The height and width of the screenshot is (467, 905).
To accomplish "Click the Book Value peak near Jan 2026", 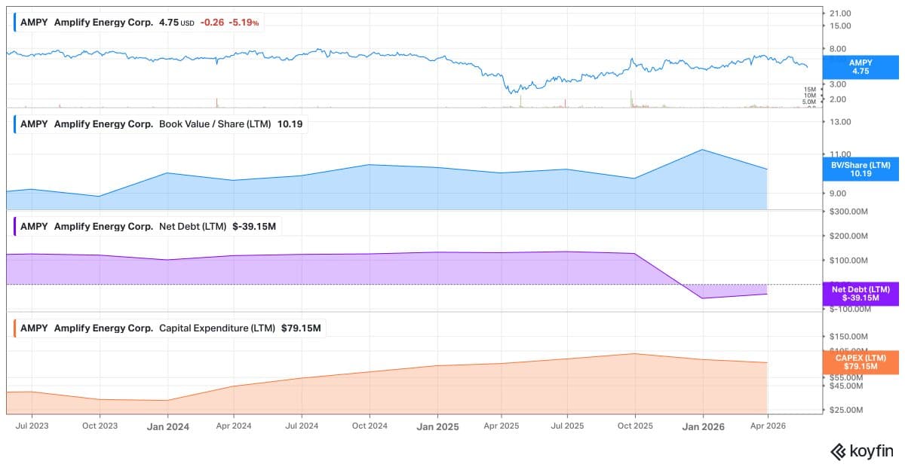I will [x=703, y=149].
